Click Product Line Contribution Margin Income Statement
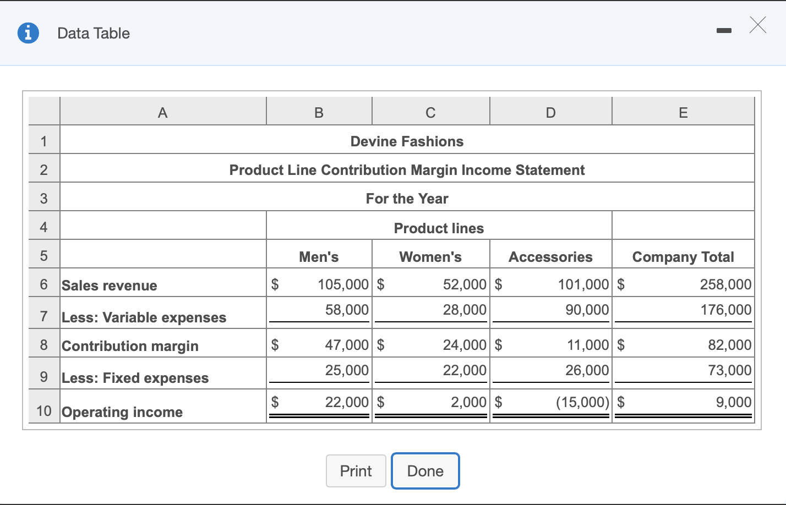The height and width of the screenshot is (505, 786). (x=407, y=170)
